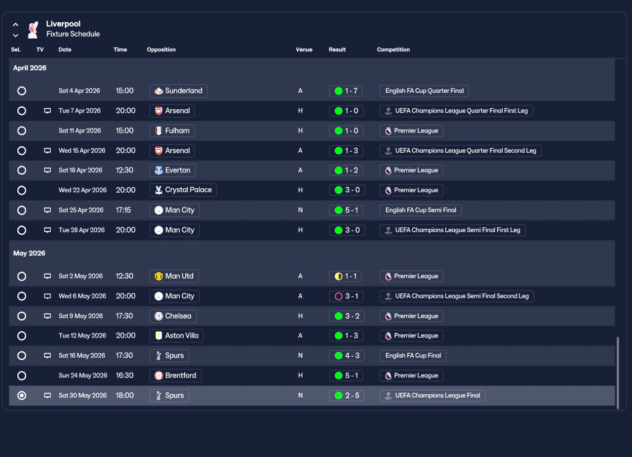
Task: Click the Crystal Palace badge icon
Action: coord(158,190)
